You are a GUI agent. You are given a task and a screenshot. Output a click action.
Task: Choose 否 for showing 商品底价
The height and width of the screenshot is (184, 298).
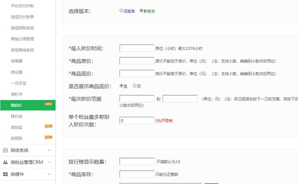click(x=134, y=85)
